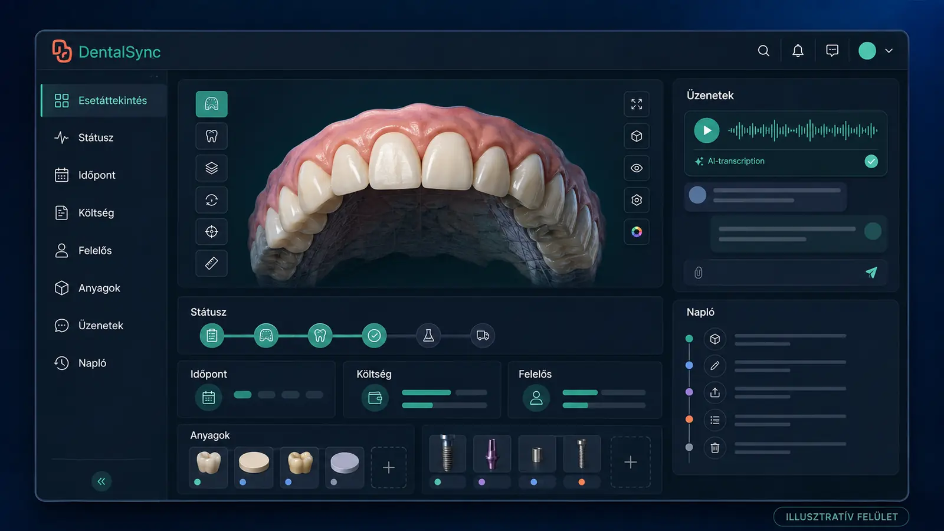Click the calendar icon in Időpont card
The image size is (944, 531).
coord(209,397)
